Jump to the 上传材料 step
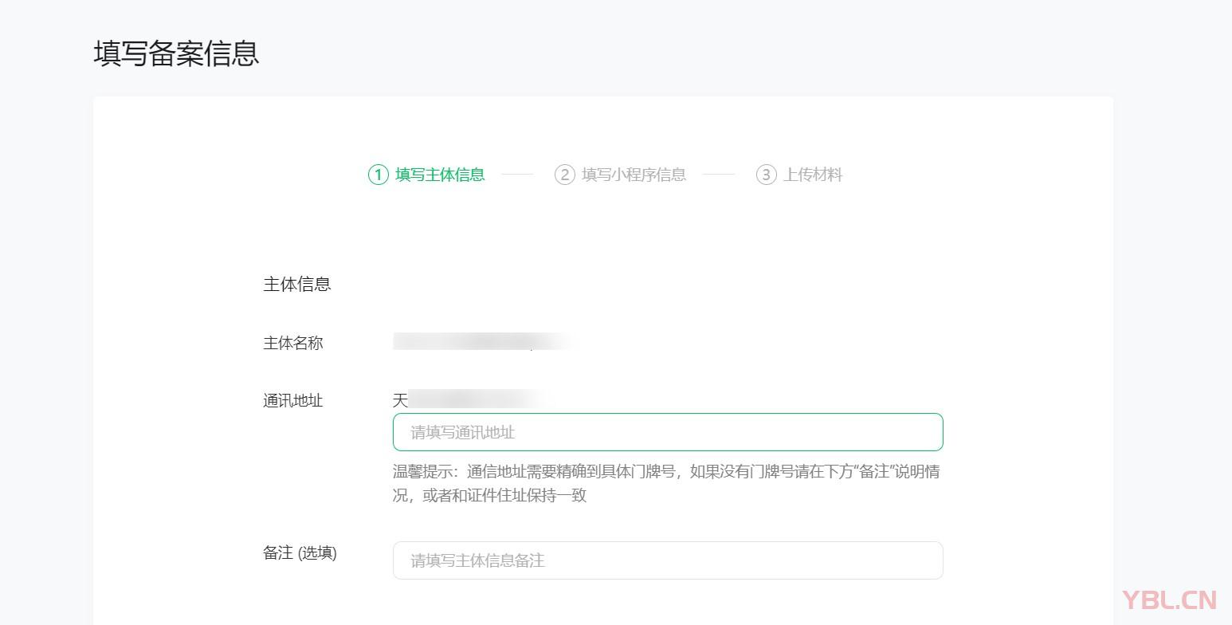1232x625 pixels. [x=813, y=175]
